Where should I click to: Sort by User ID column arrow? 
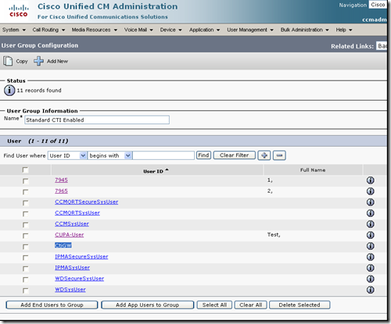[167, 170]
